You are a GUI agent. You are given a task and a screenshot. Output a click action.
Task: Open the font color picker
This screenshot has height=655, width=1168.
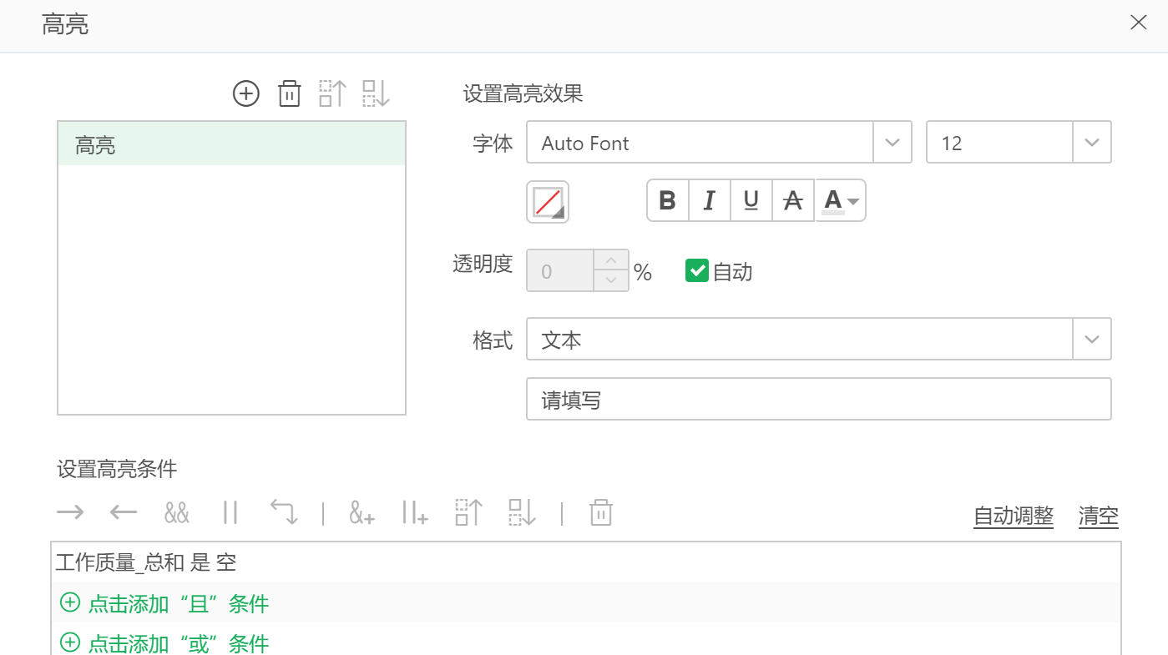840,200
